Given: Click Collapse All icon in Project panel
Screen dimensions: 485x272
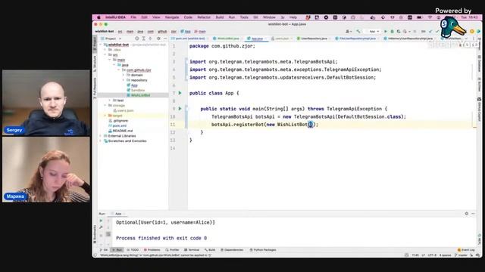Looking at the screenshot, I should tap(150, 39).
